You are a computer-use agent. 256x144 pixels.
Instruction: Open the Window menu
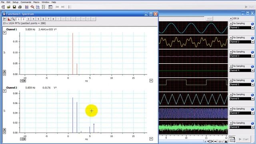[45, 2]
